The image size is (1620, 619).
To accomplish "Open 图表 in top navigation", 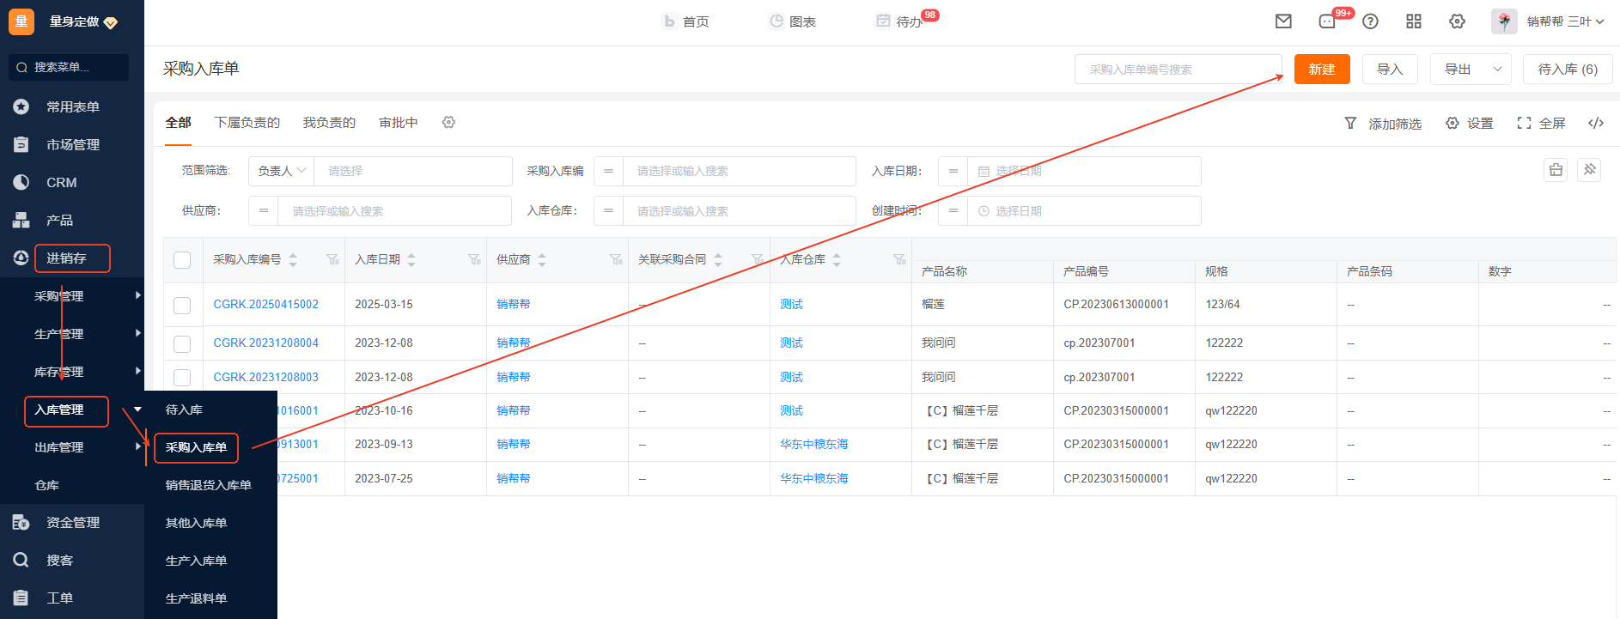I will (792, 21).
